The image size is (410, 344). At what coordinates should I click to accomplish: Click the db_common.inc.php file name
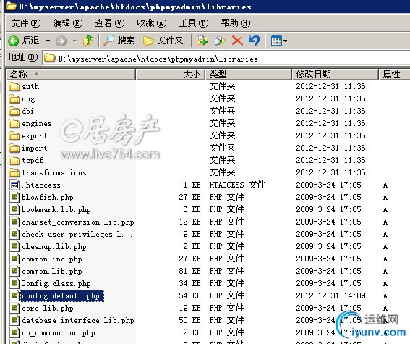[x=59, y=332]
